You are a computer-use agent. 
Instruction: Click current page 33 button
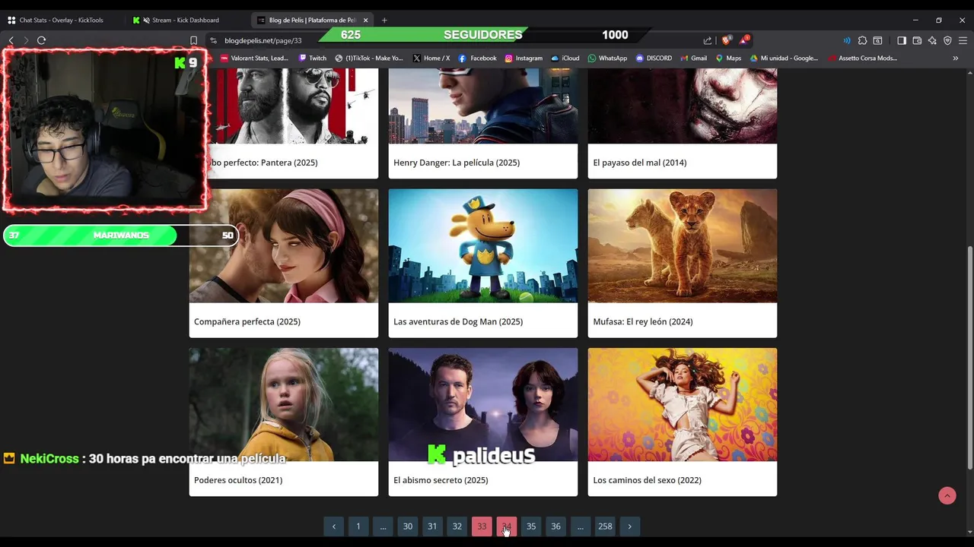click(x=482, y=526)
